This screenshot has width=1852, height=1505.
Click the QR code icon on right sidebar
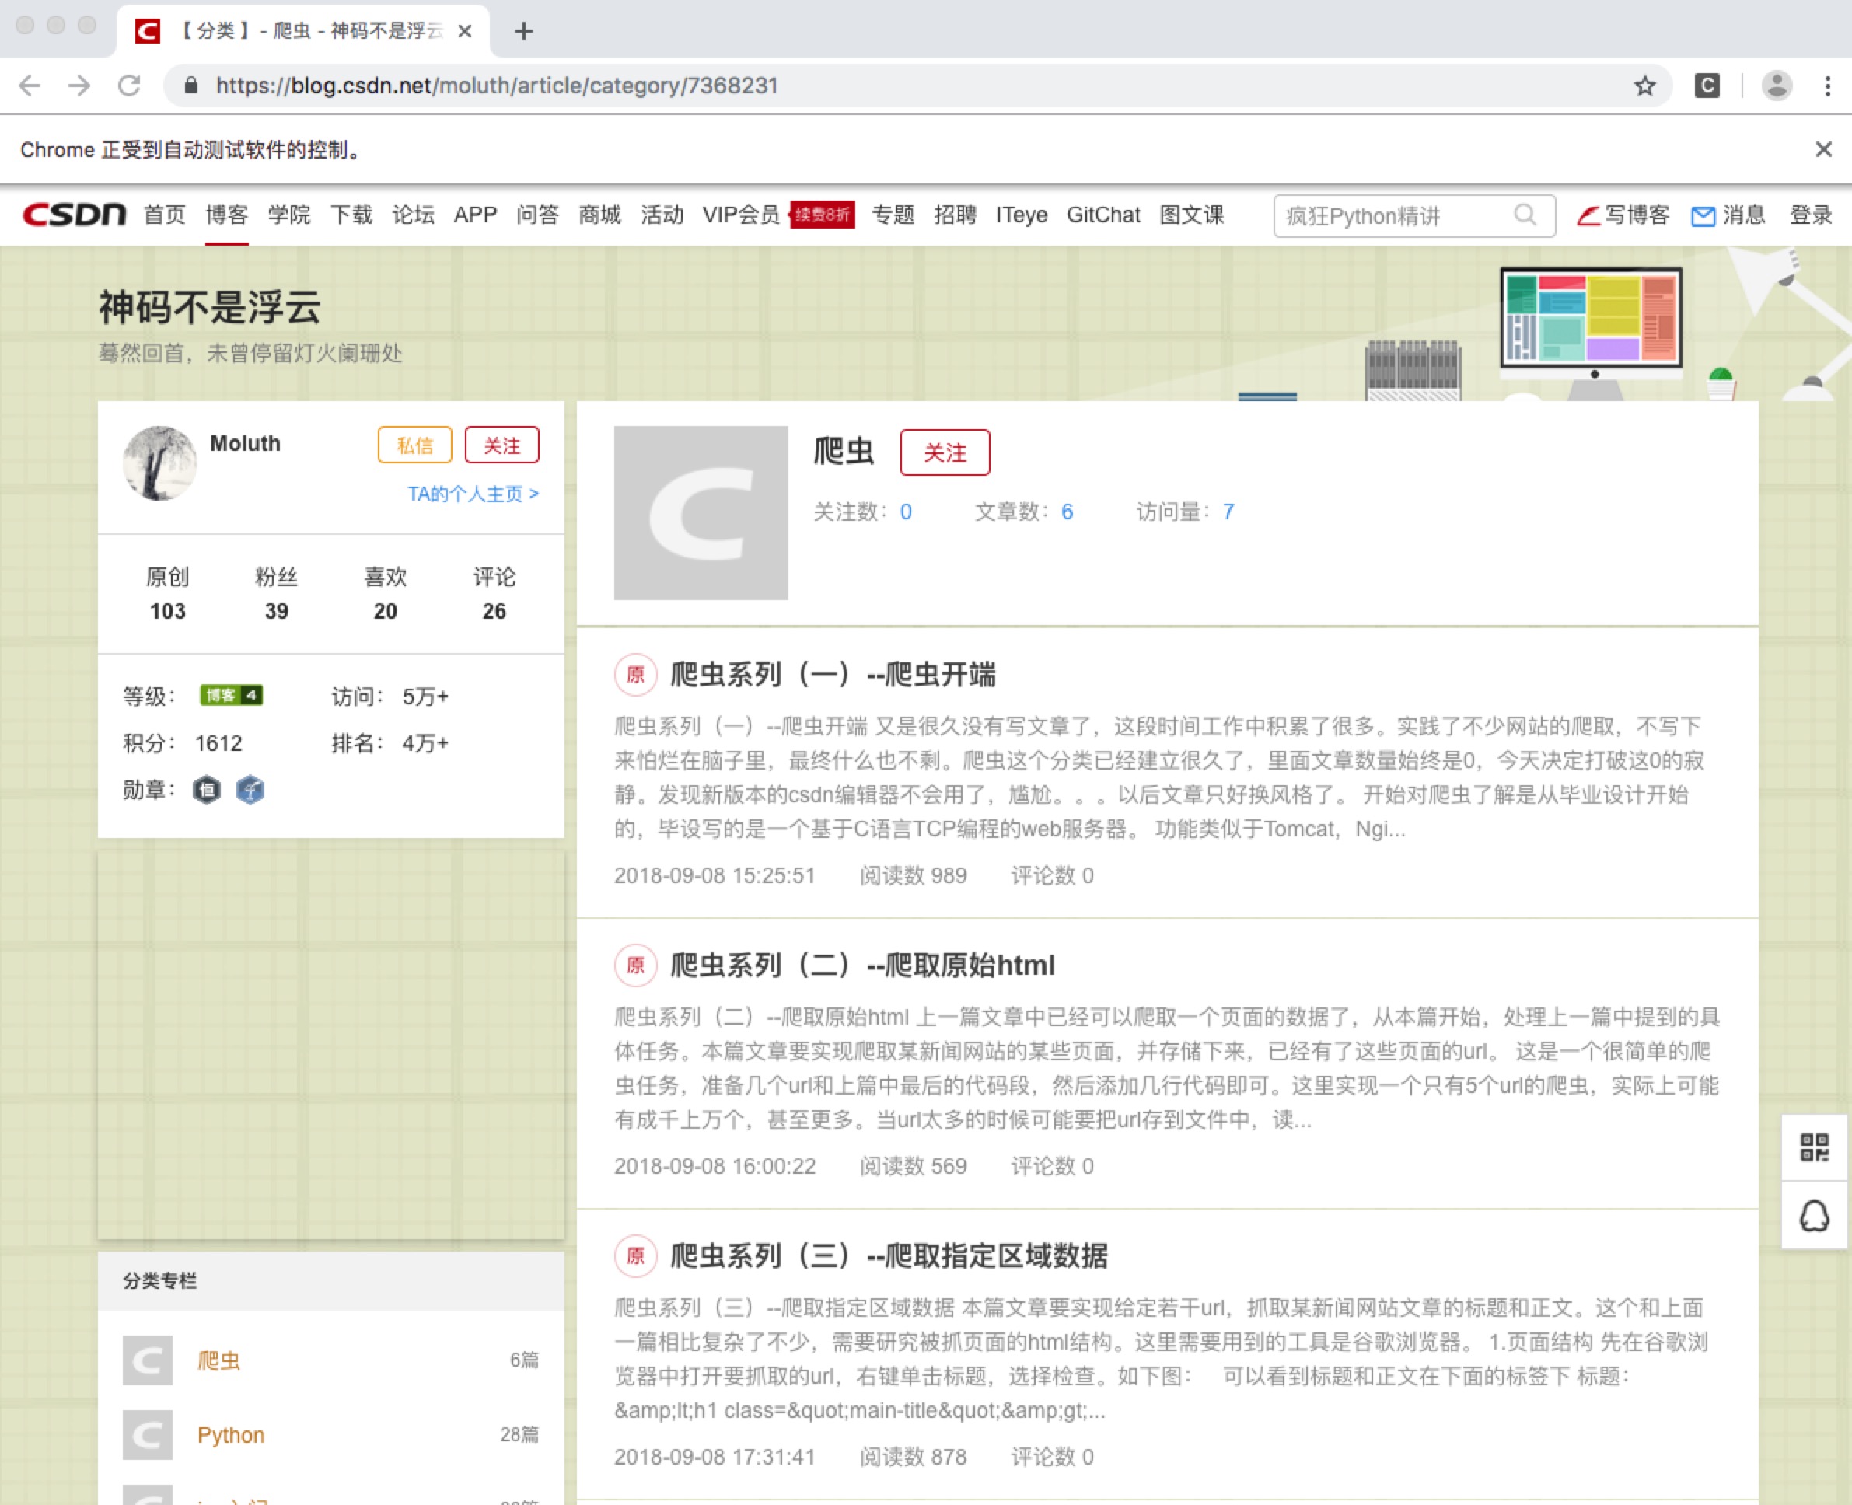coord(1814,1147)
